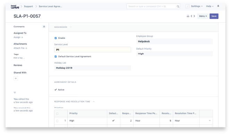Navigate to the Support breadcrumb

(28, 7)
